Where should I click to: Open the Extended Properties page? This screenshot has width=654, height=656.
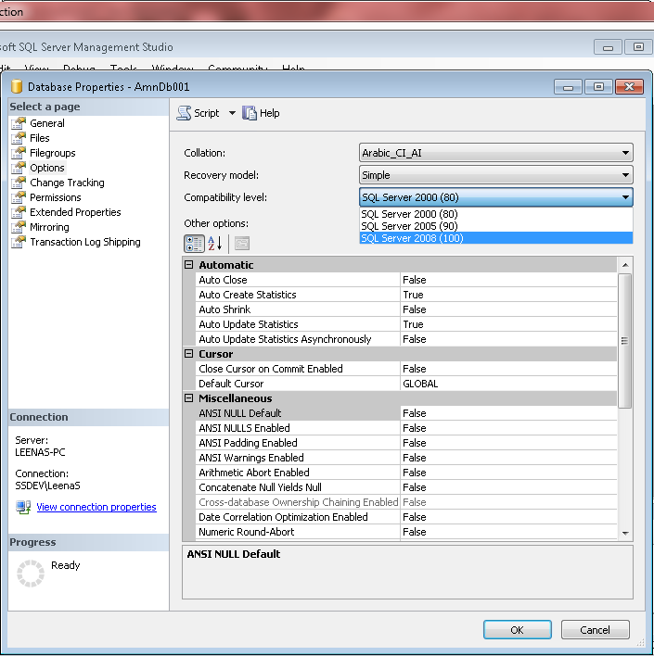[x=75, y=212]
